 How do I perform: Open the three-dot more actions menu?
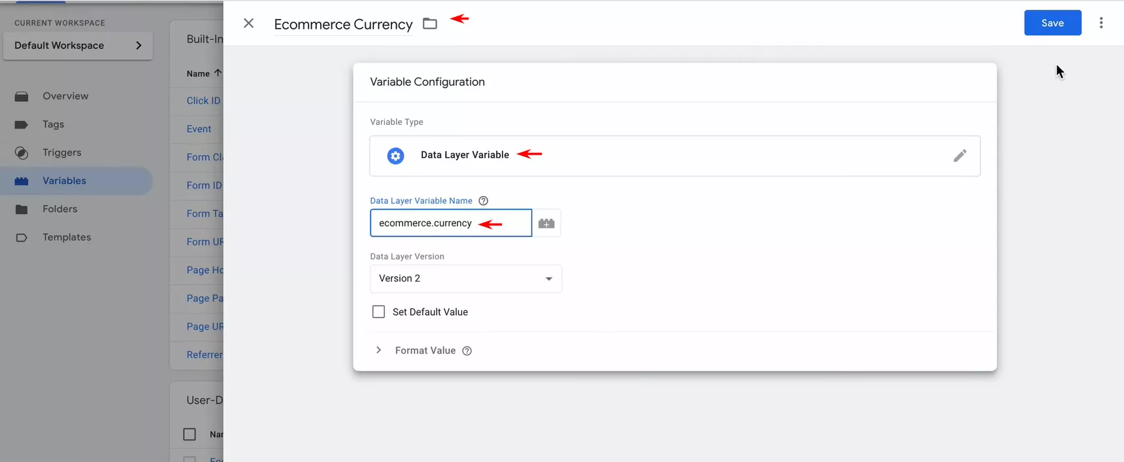tap(1101, 23)
